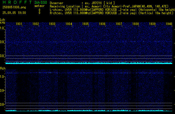Click the Rch 1.0 kHz axis label
The image size is (175, 114).
pyautogui.click(x=2, y=77)
